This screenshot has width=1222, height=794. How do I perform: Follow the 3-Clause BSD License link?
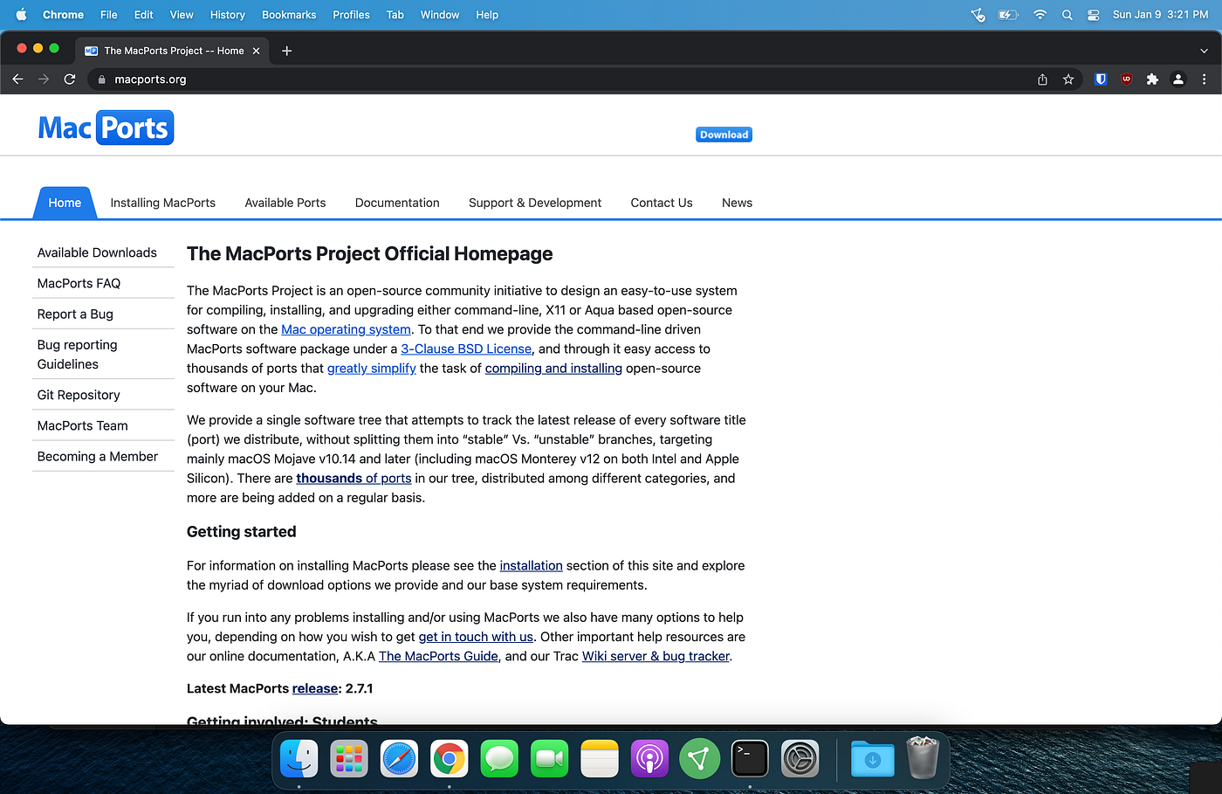[x=466, y=349]
